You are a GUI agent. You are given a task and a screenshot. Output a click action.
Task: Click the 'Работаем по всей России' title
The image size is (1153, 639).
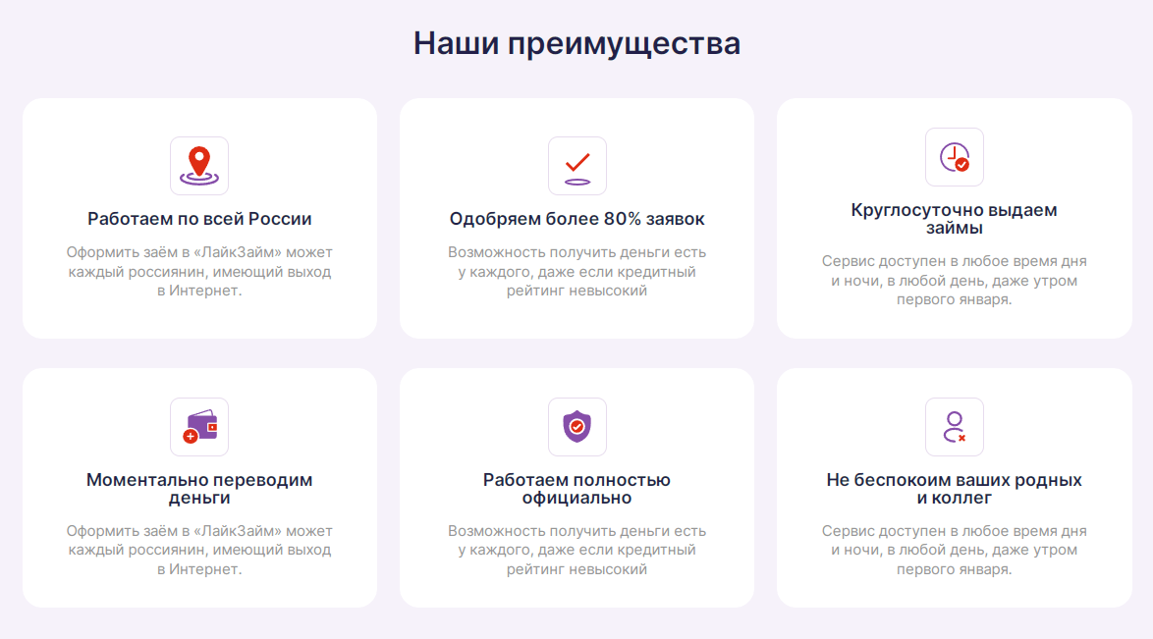click(199, 219)
